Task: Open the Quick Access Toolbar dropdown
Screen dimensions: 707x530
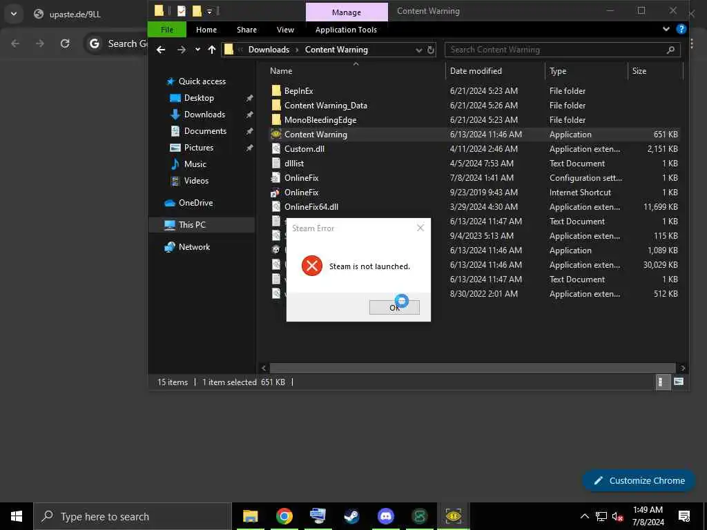Action: pyautogui.click(x=210, y=11)
